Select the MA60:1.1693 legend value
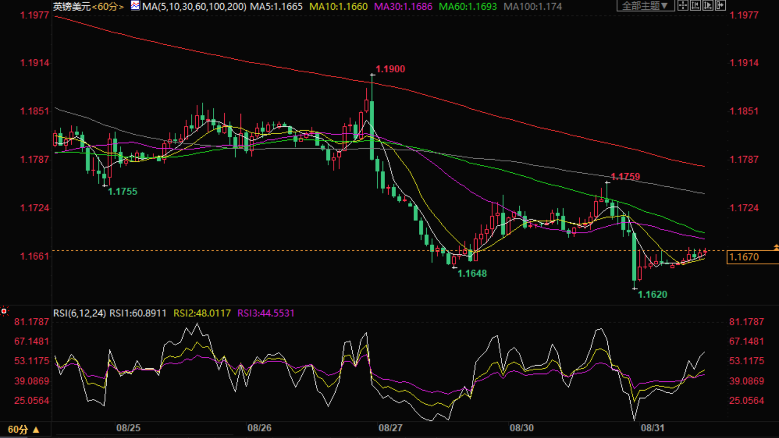The height and width of the screenshot is (438, 779). point(468,7)
